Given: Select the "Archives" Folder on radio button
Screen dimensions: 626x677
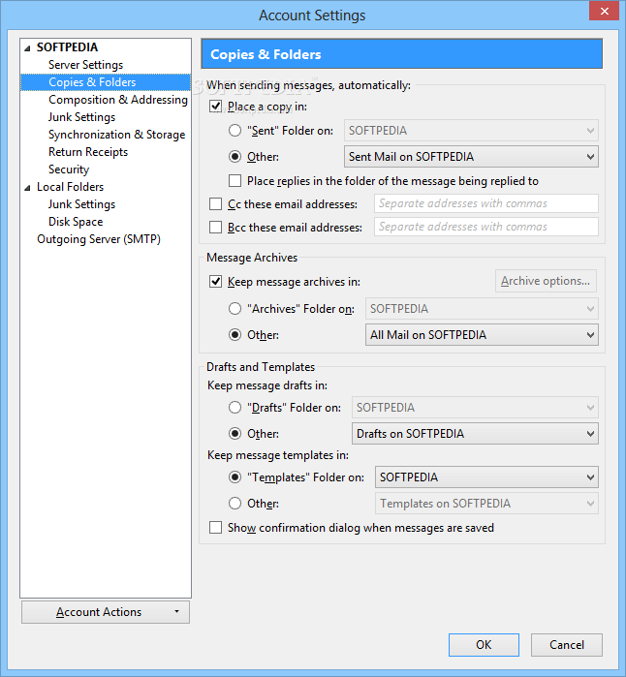Looking at the screenshot, I should pyautogui.click(x=235, y=309).
